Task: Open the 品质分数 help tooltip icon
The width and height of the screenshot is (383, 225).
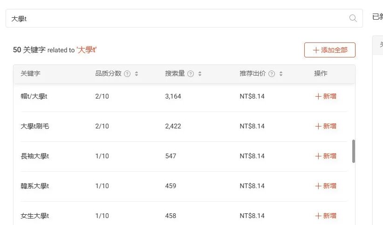Action: 127,74
